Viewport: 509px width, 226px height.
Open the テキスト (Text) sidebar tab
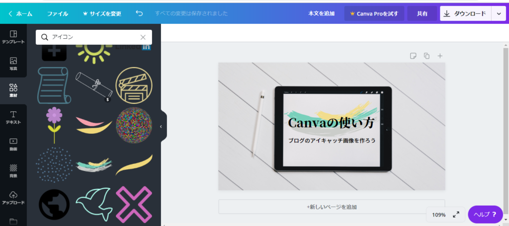[x=13, y=117]
